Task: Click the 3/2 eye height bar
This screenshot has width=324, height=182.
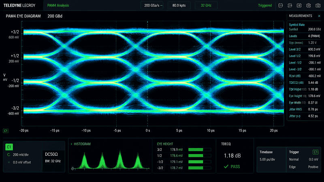Action: click(x=200, y=150)
